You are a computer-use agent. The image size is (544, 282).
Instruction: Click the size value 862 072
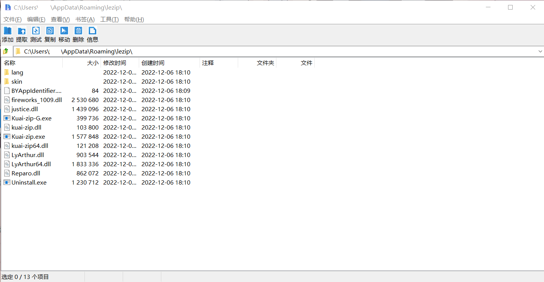[88, 173]
